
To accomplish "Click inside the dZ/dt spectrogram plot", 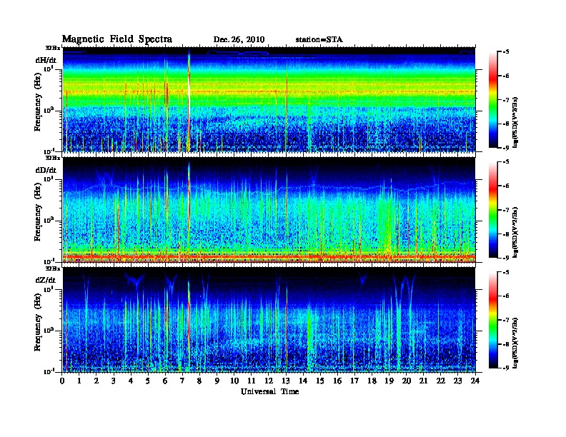I will click(269, 320).
